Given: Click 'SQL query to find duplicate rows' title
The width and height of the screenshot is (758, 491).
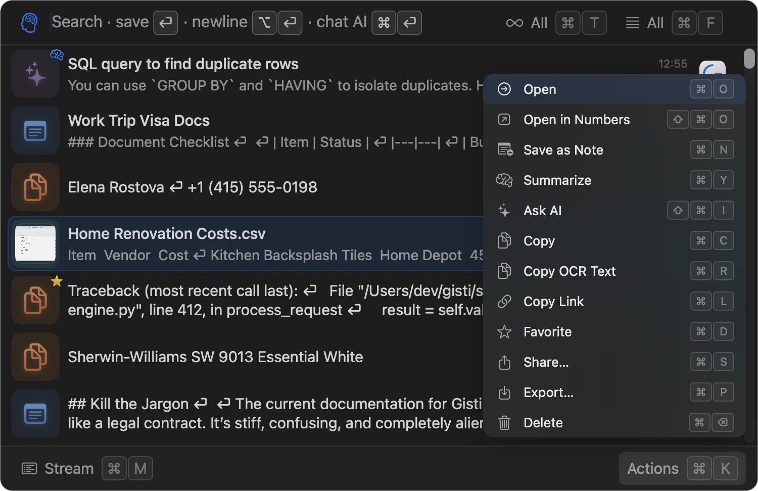Looking at the screenshot, I should (183, 64).
